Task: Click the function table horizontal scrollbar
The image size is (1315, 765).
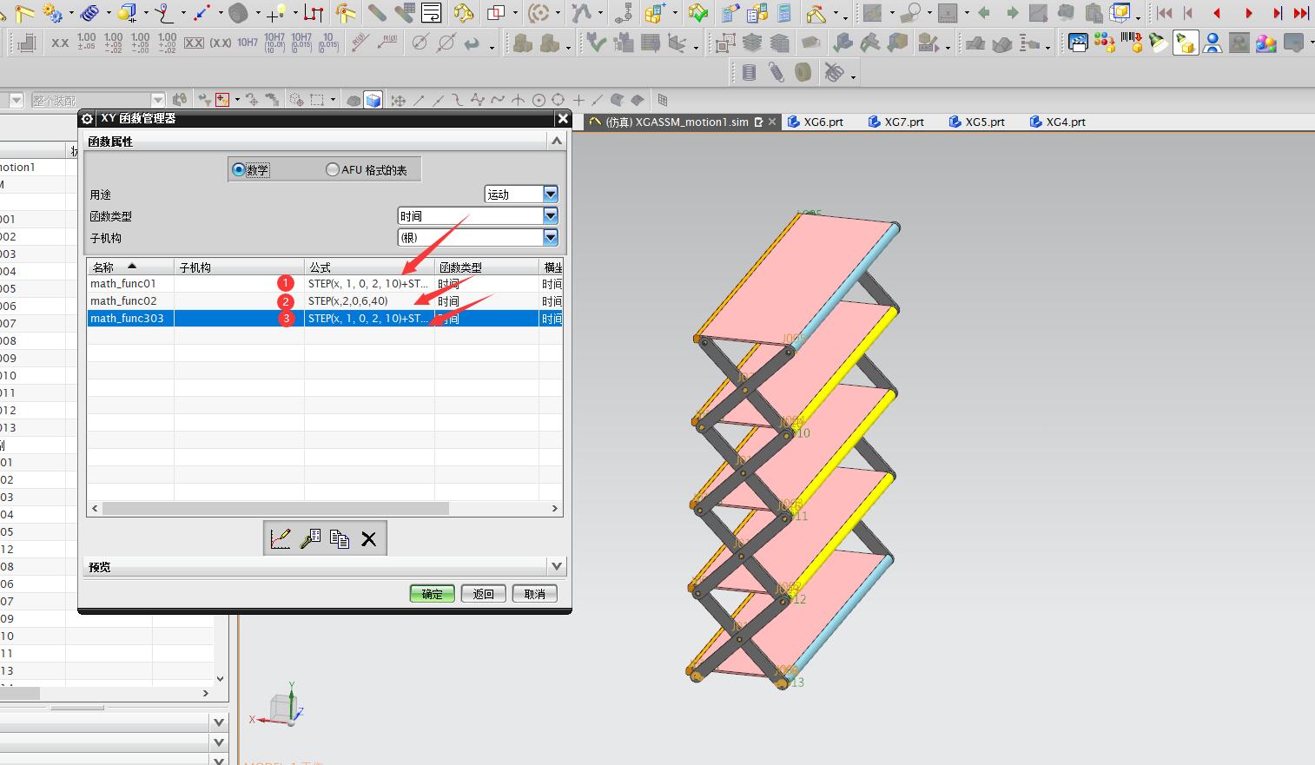Action: tap(275, 508)
